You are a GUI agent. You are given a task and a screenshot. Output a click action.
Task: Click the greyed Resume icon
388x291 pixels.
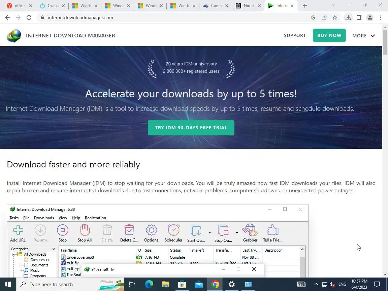[x=40, y=230]
